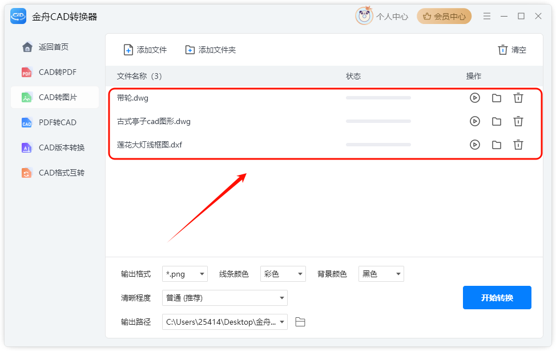This screenshot has height=351, width=556.
Task: Go back via 返回首页
Action: tap(45, 47)
